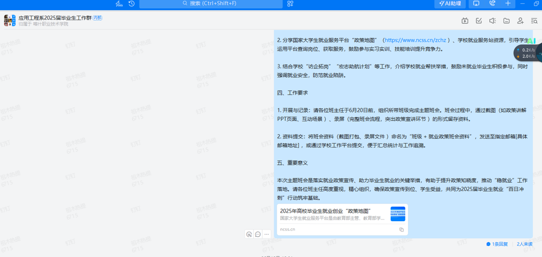Open the group files folder icon

(506, 21)
